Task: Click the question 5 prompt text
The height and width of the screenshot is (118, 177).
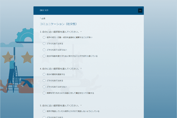Action: point(60,106)
